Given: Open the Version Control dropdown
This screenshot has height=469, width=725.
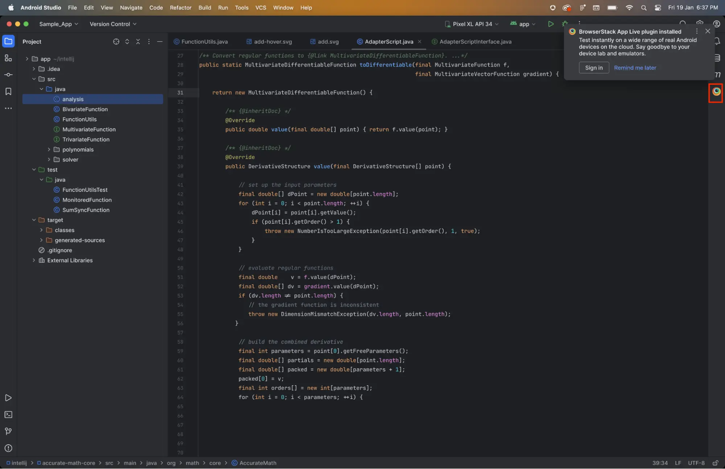Looking at the screenshot, I should pos(113,24).
